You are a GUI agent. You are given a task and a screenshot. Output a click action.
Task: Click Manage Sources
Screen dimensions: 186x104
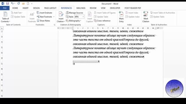click(x=74, y=13)
